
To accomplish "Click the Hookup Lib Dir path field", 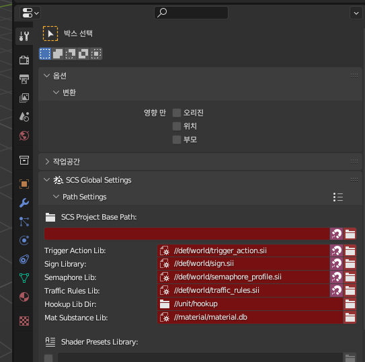I will pos(250,304).
